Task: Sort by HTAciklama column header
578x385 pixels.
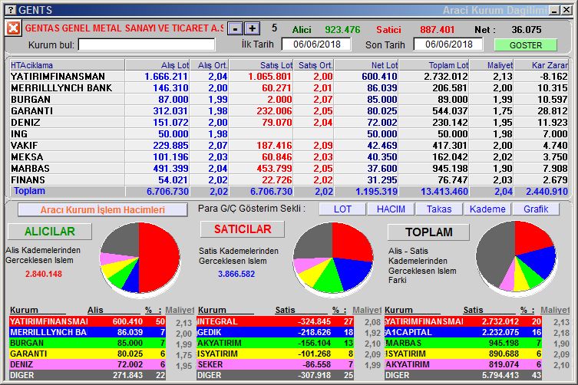Action: (67, 65)
